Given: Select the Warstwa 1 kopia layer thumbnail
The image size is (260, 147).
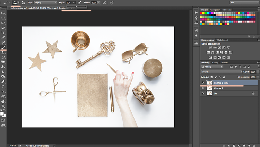Looking at the screenshot, I should pyautogui.click(x=209, y=83).
